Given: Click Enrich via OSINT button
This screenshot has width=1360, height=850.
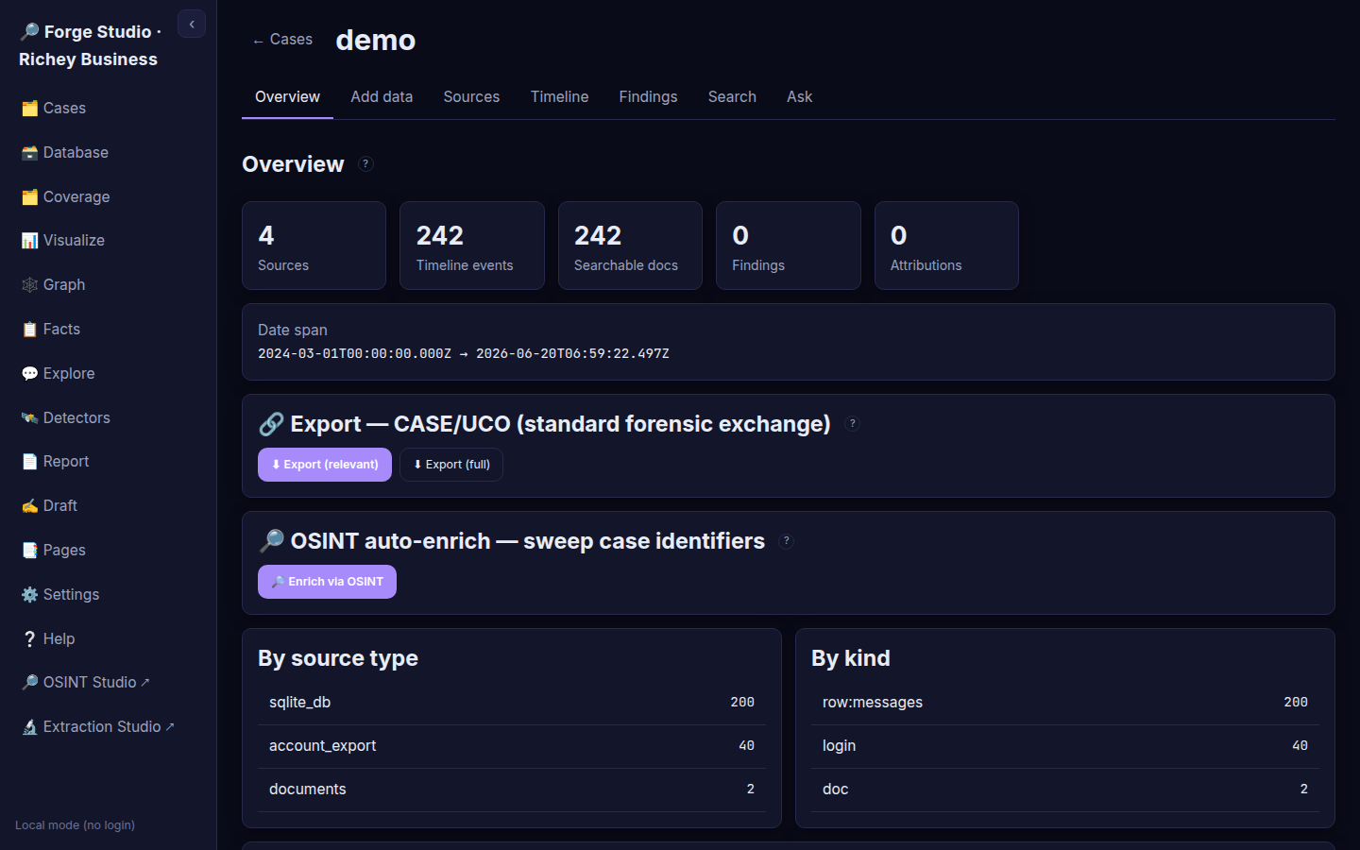Looking at the screenshot, I should (327, 582).
